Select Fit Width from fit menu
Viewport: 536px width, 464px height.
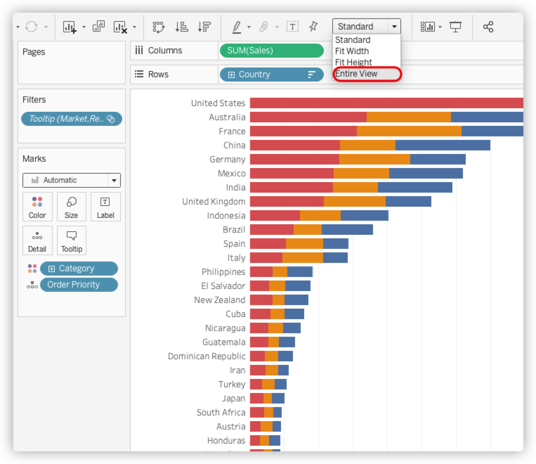pyautogui.click(x=352, y=51)
